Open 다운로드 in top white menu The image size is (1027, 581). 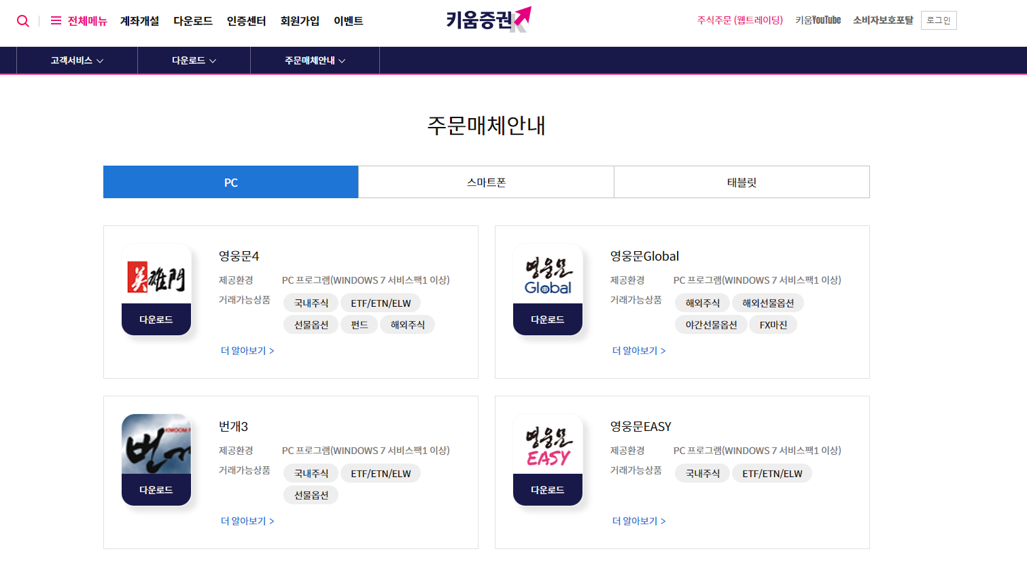[193, 21]
